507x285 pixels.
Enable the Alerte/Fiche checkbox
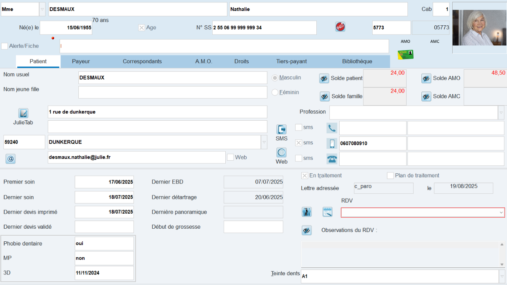(x=4, y=46)
